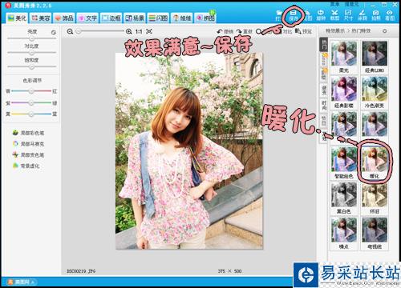
Task: Select the 旋转 (Rotate) tool
Action: 321,15
